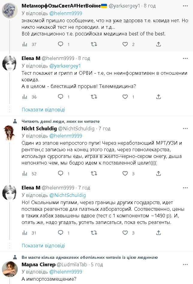
Task: Share the tweet about reagent deliveries
Action: (159, 233)
